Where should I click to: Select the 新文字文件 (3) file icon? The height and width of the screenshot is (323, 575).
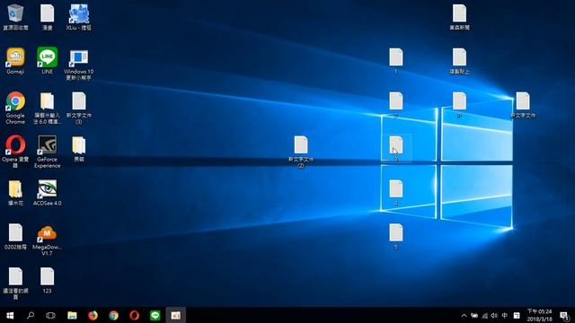[79, 108]
